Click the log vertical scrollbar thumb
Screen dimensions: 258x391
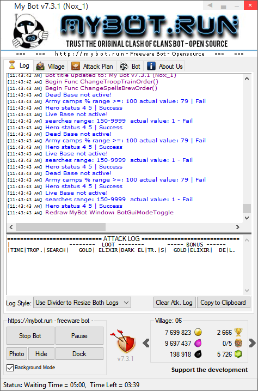tap(247, 208)
